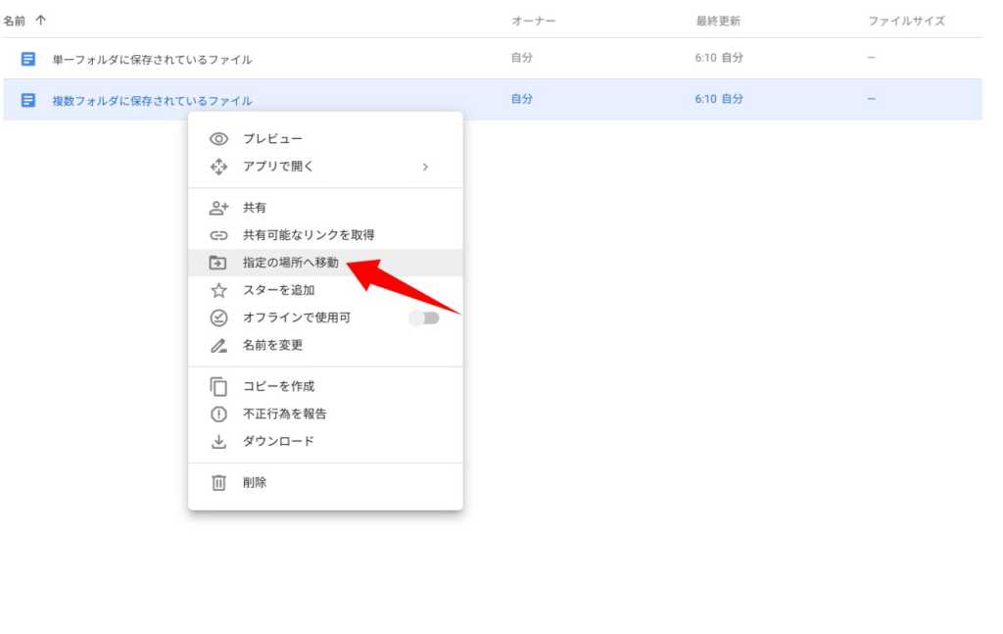Click the ファイルサイズ column header
Screen dimensions: 1003x634
pyautogui.click(x=906, y=21)
